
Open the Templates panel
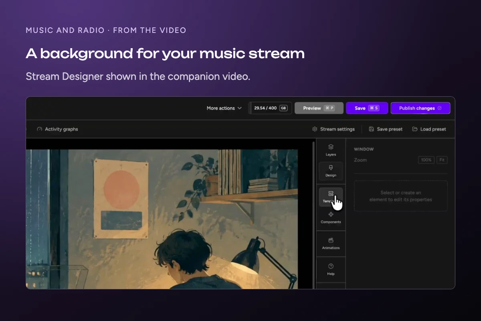pos(331,197)
